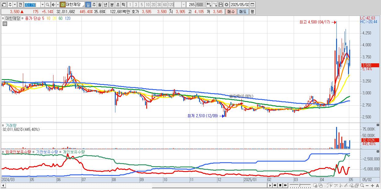
Task: Open the calendar date picker icon
Action: pyautogui.click(x=253, y=5)
